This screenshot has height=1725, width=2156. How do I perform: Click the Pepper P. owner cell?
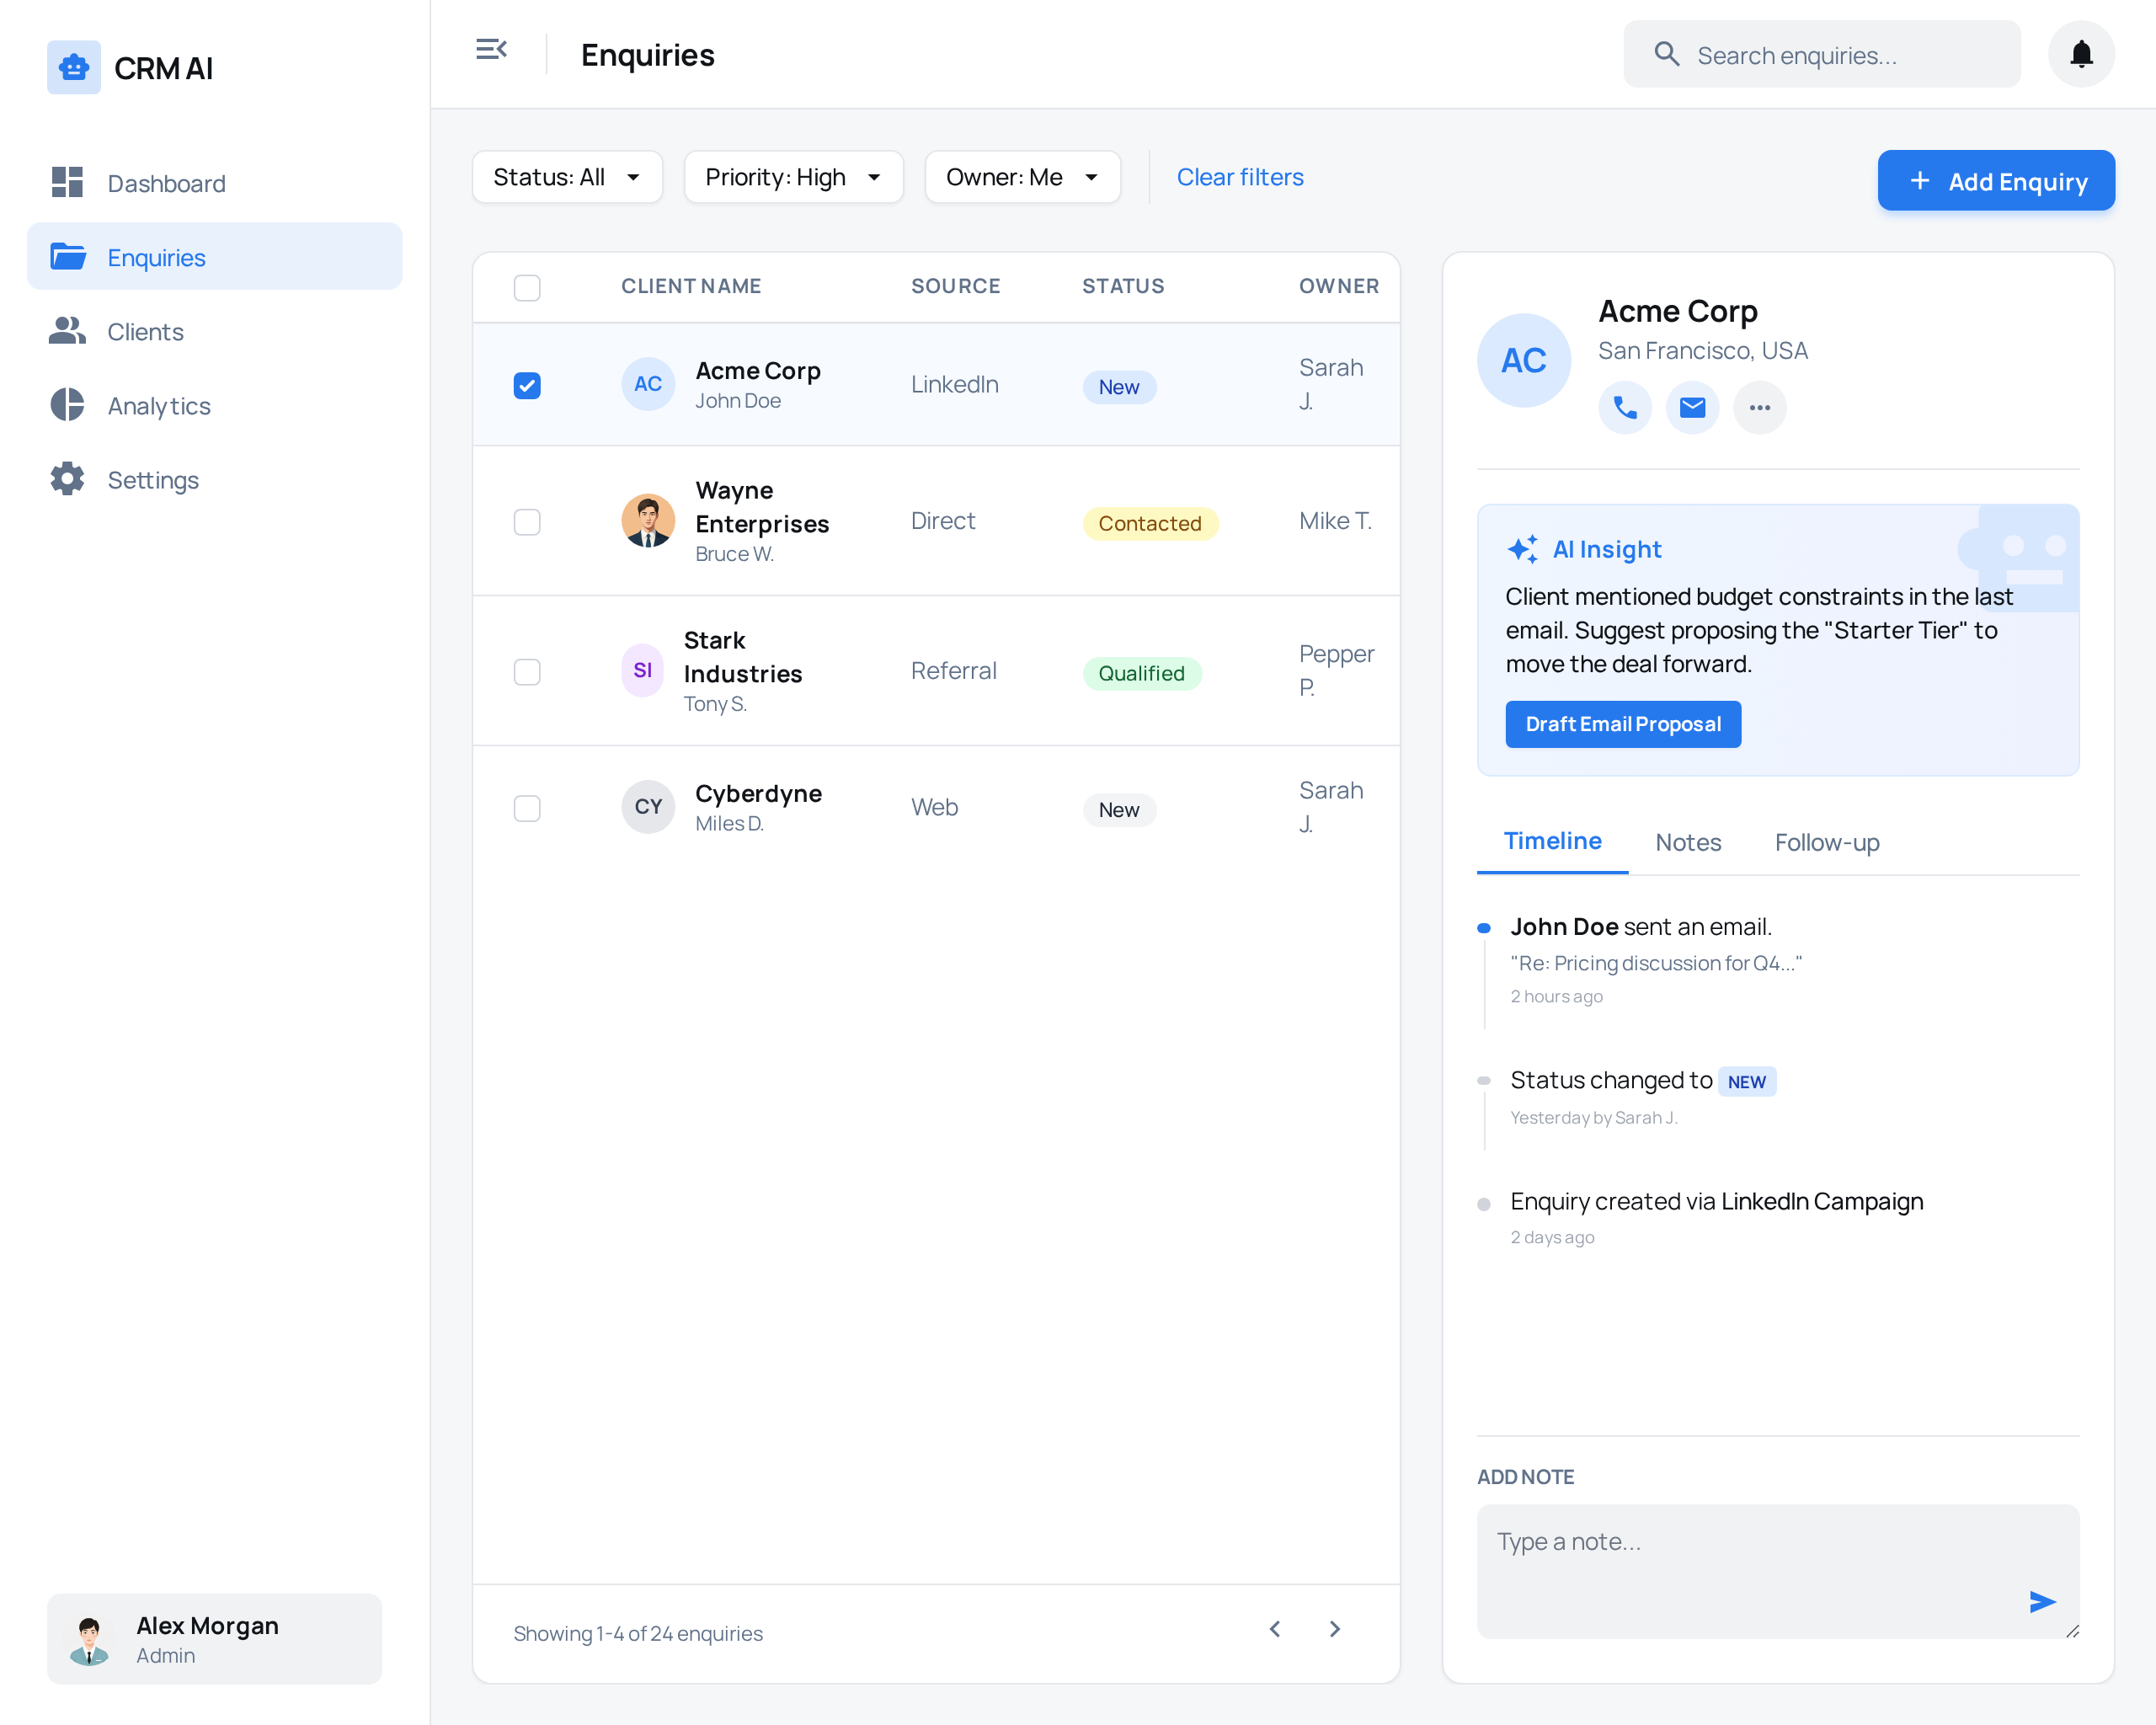click(1336, 670)
